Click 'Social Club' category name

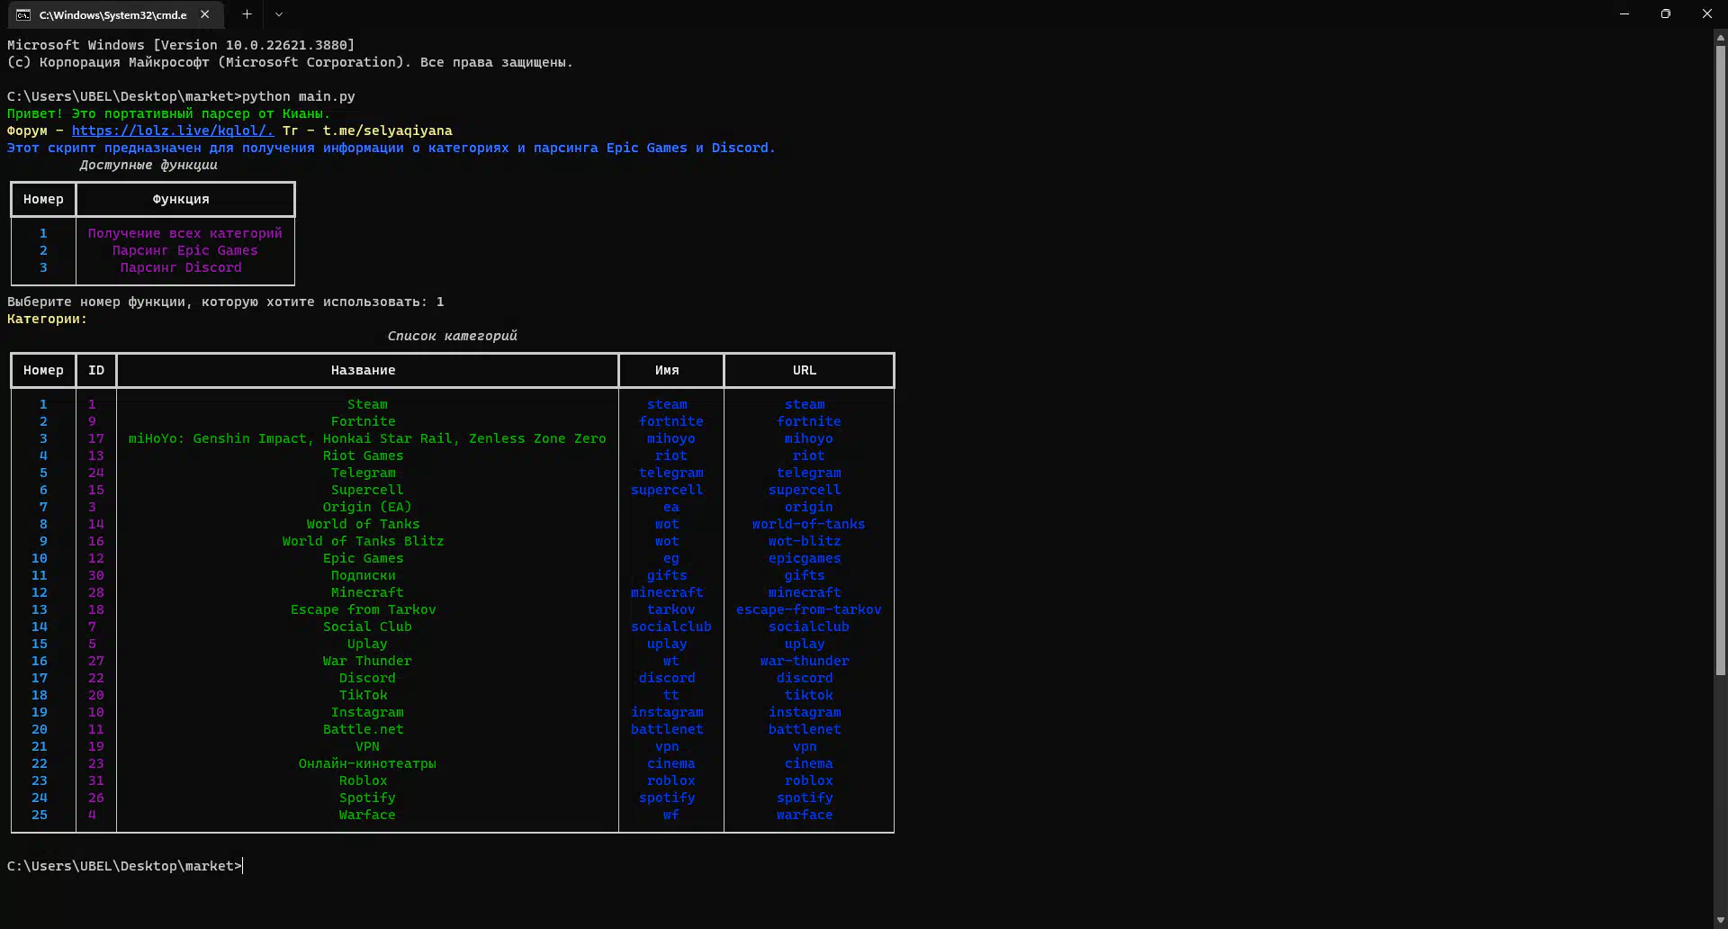click(x=367, y=627)
